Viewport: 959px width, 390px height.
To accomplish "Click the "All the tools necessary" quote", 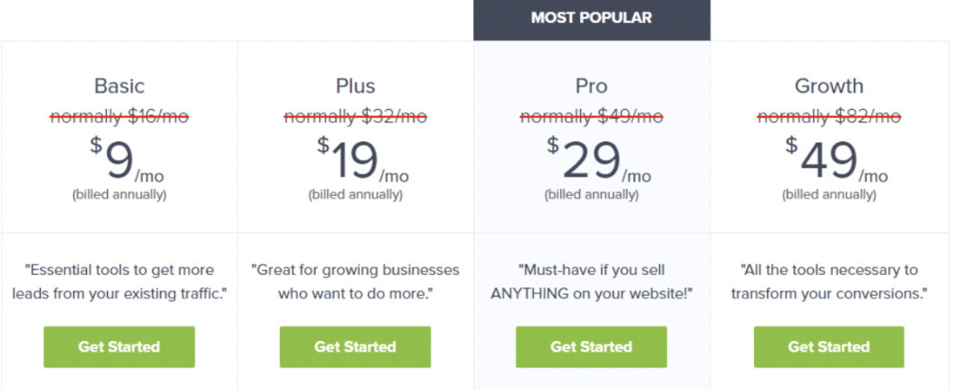I will point(828,281).
